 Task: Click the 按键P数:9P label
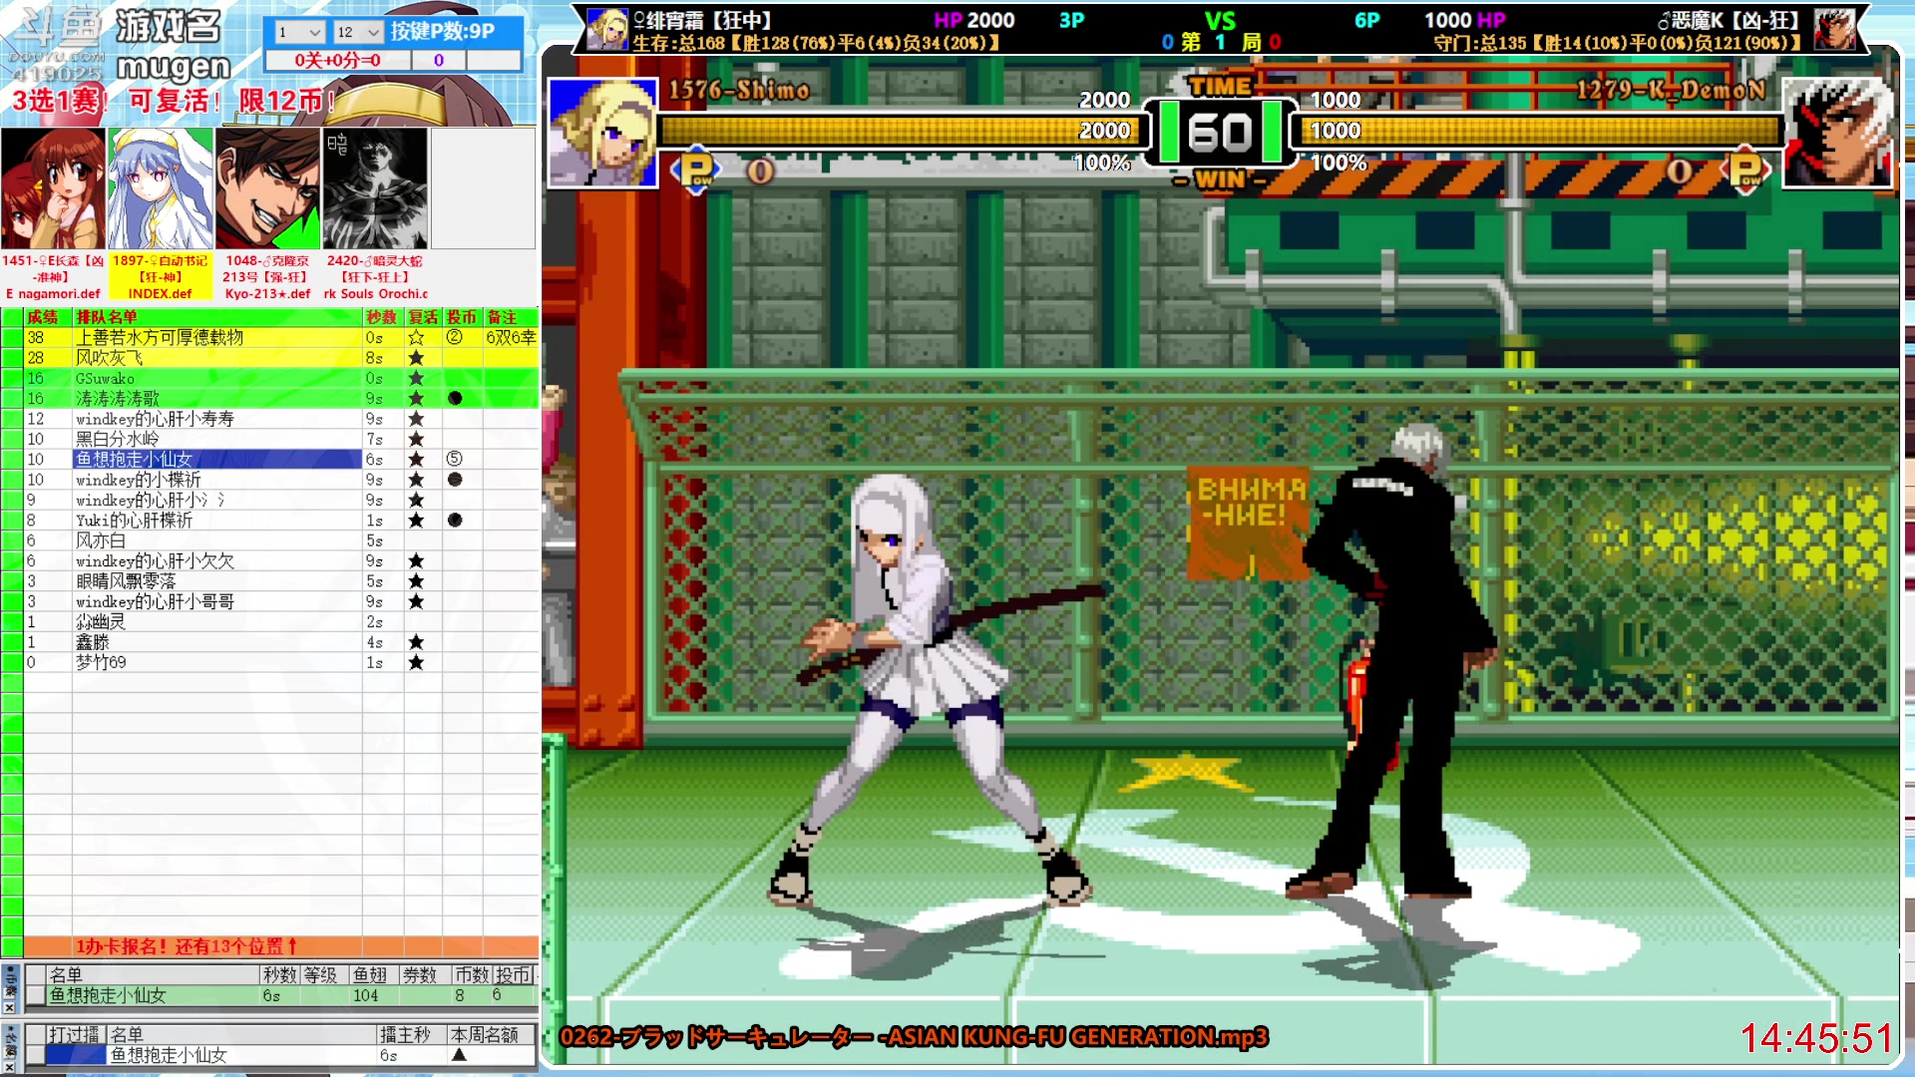point(443,31)
